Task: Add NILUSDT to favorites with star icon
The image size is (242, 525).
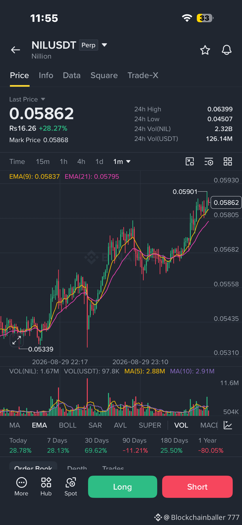Action: pyautogui.click(x=205, y=50)
